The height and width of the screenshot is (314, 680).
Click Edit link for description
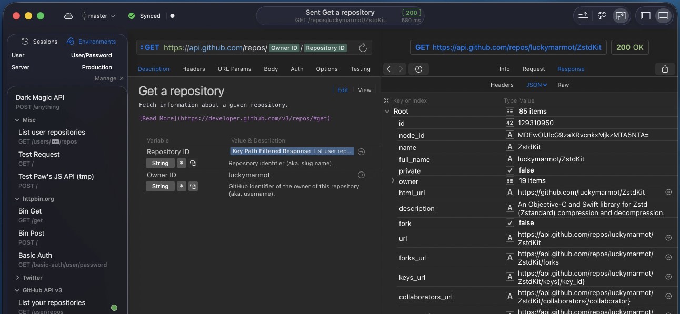tap(343, 90)
